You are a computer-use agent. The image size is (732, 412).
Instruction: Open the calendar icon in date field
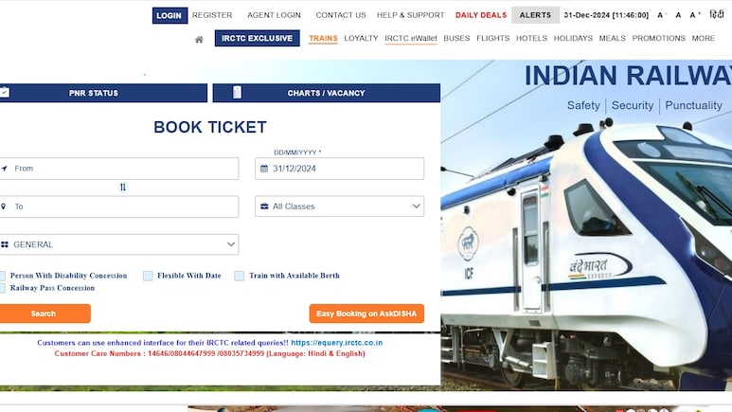[264, 169]
